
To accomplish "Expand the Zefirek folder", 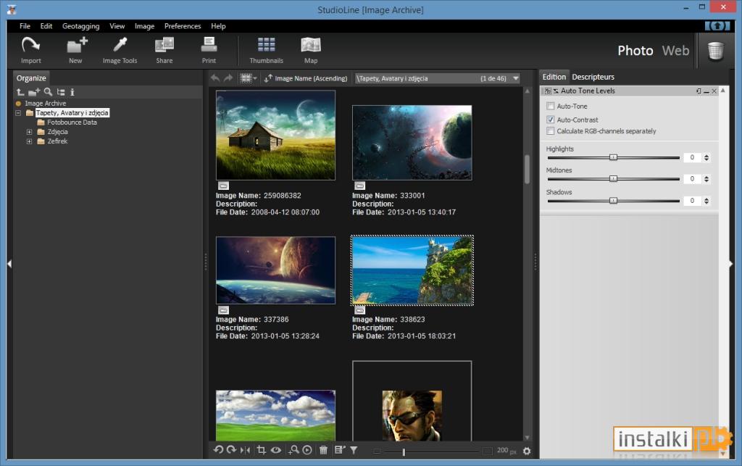I will [29, 141].
